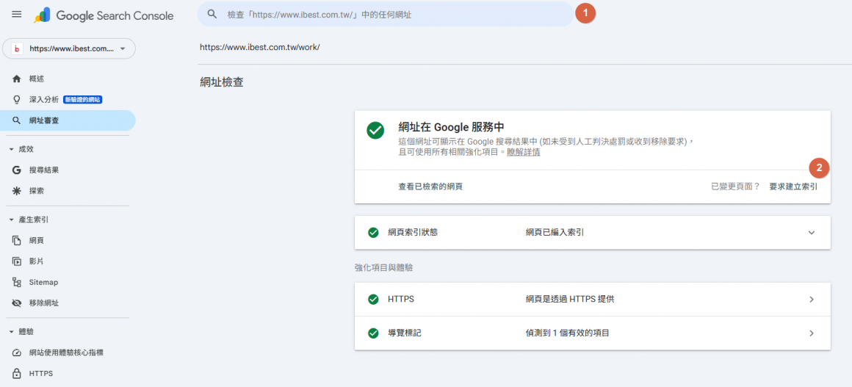Focus the URL inspection search field

coord(389,14)
